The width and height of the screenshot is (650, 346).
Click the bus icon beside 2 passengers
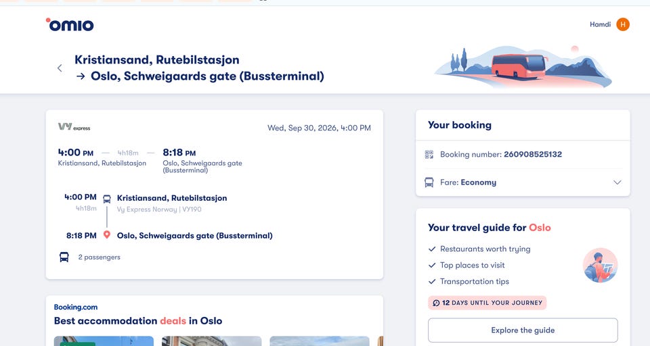(x=64, y=257)
